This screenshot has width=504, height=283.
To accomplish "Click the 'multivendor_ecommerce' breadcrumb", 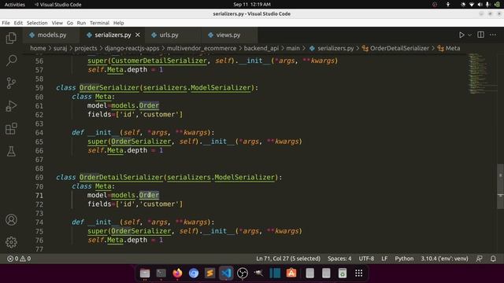I will click(202, 48).
